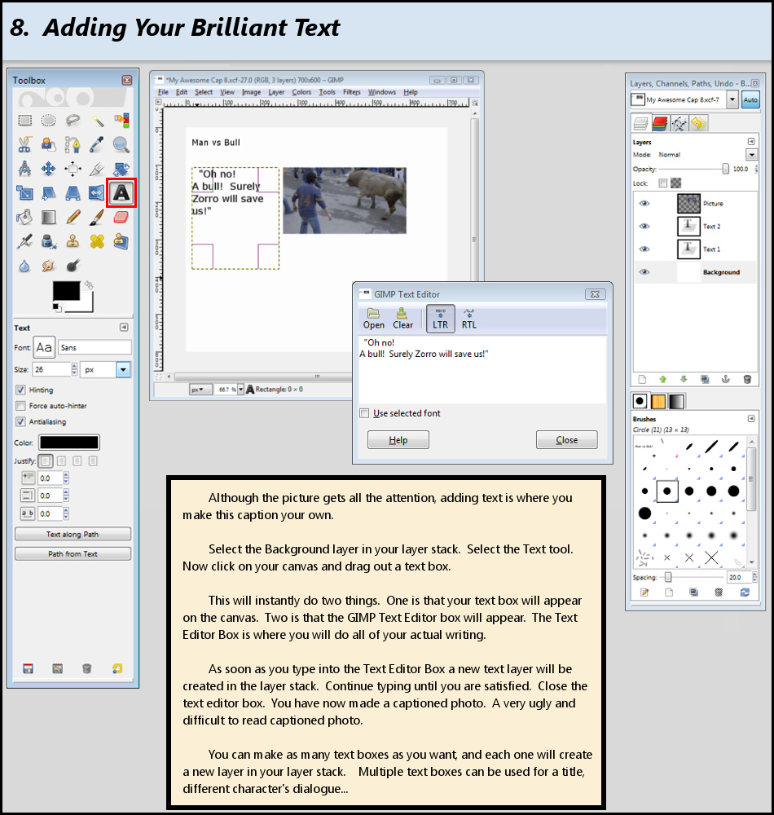
Task: Toggle the Hinting checkbox
Action: point(21,390)
